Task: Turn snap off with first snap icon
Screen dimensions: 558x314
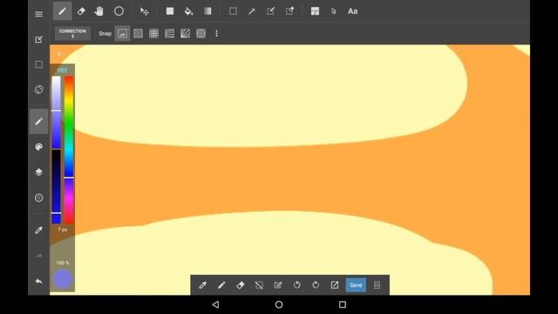Action: coord(122,33)
